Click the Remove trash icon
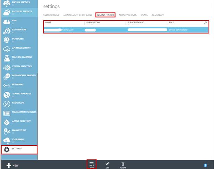214x169 pixels. click(123, 164)
